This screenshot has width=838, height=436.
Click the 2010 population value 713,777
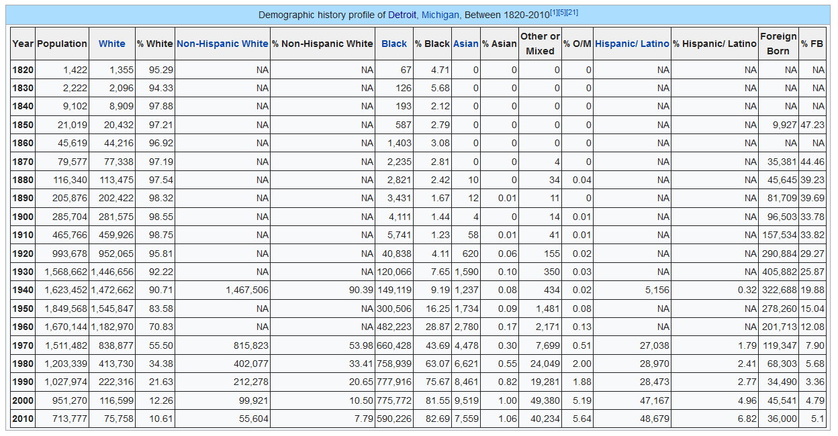pyautogui.click(x=70, y=419)
